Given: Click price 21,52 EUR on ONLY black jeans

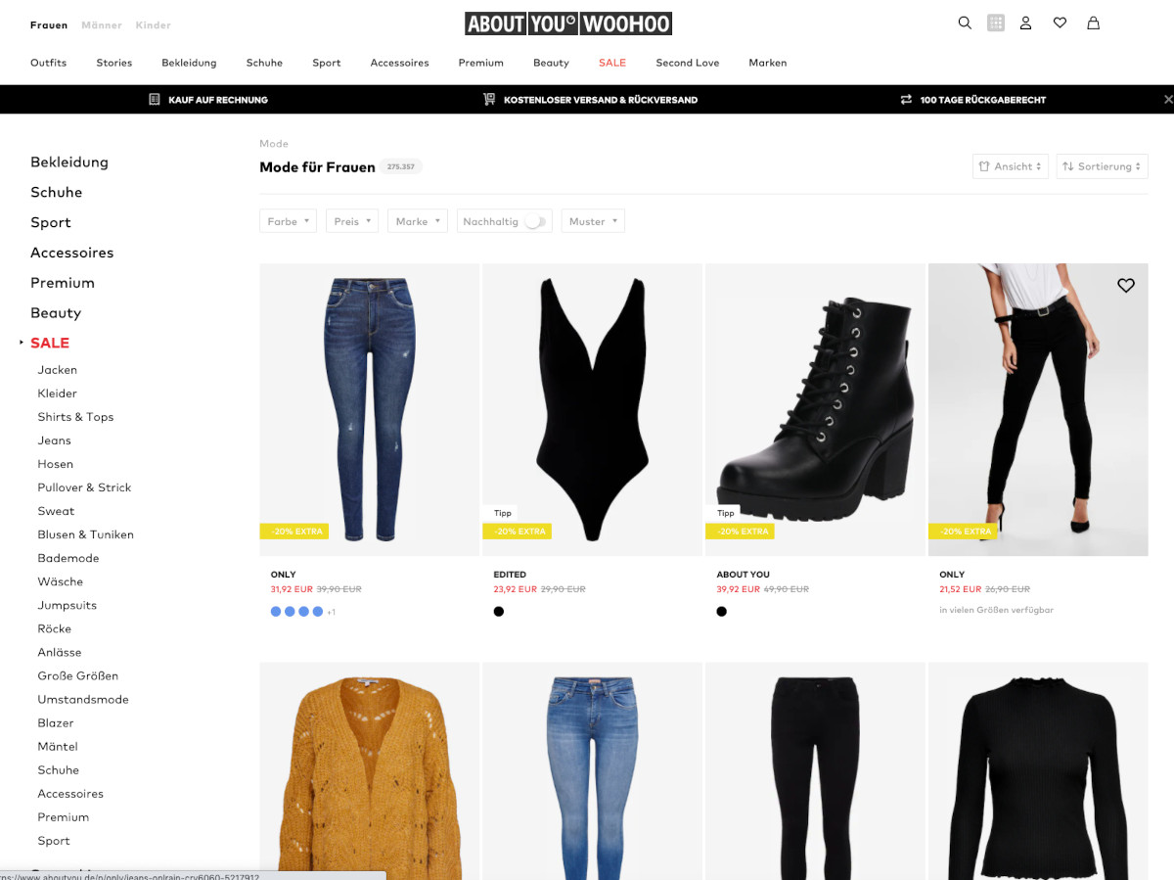Looking at the screenshot, I should (960, 589).
